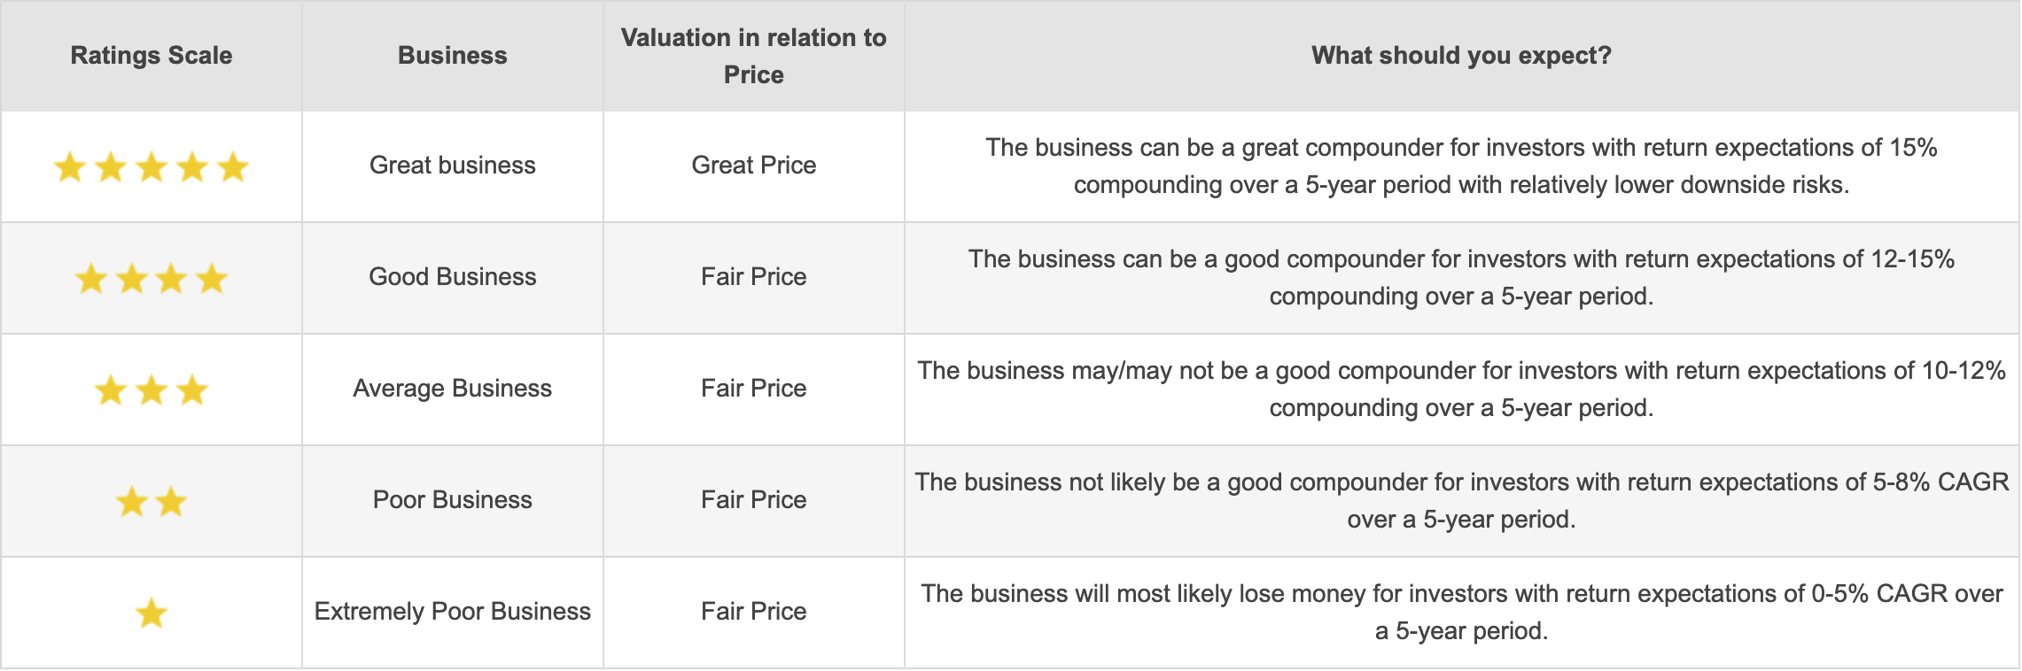This screenshot has width=2022, height=671.
Task: Click the single star rating icon
Action: 152,613
